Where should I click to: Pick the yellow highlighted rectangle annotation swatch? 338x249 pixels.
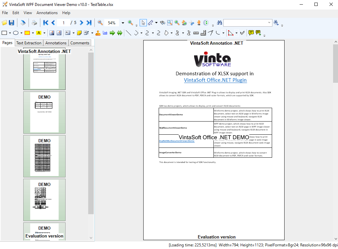27,33
